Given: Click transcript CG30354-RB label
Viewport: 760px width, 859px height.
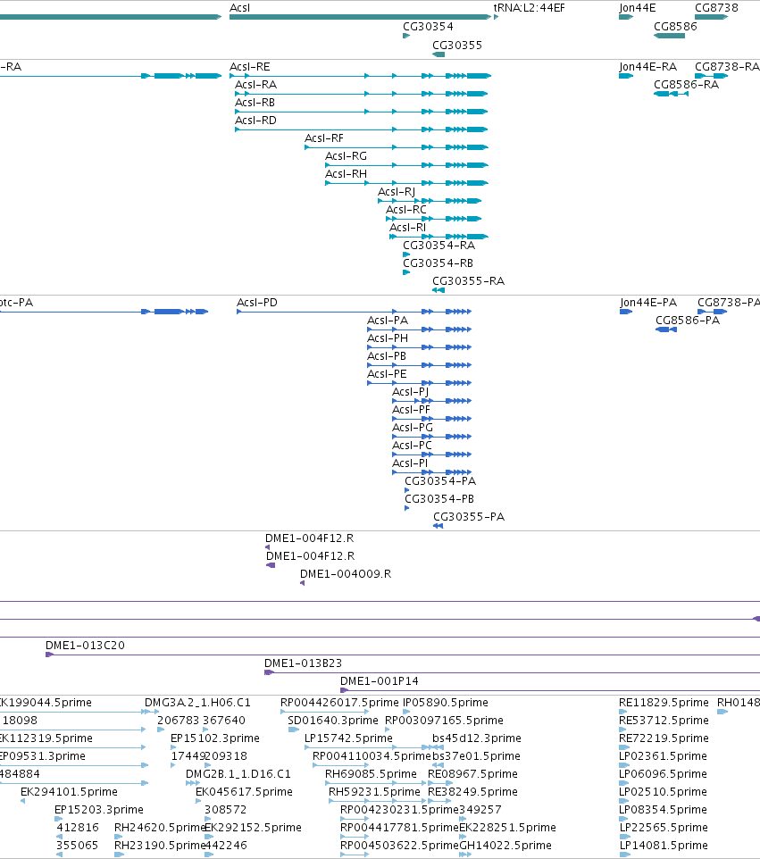Looking at the screenshot, I should click(438, 263).
